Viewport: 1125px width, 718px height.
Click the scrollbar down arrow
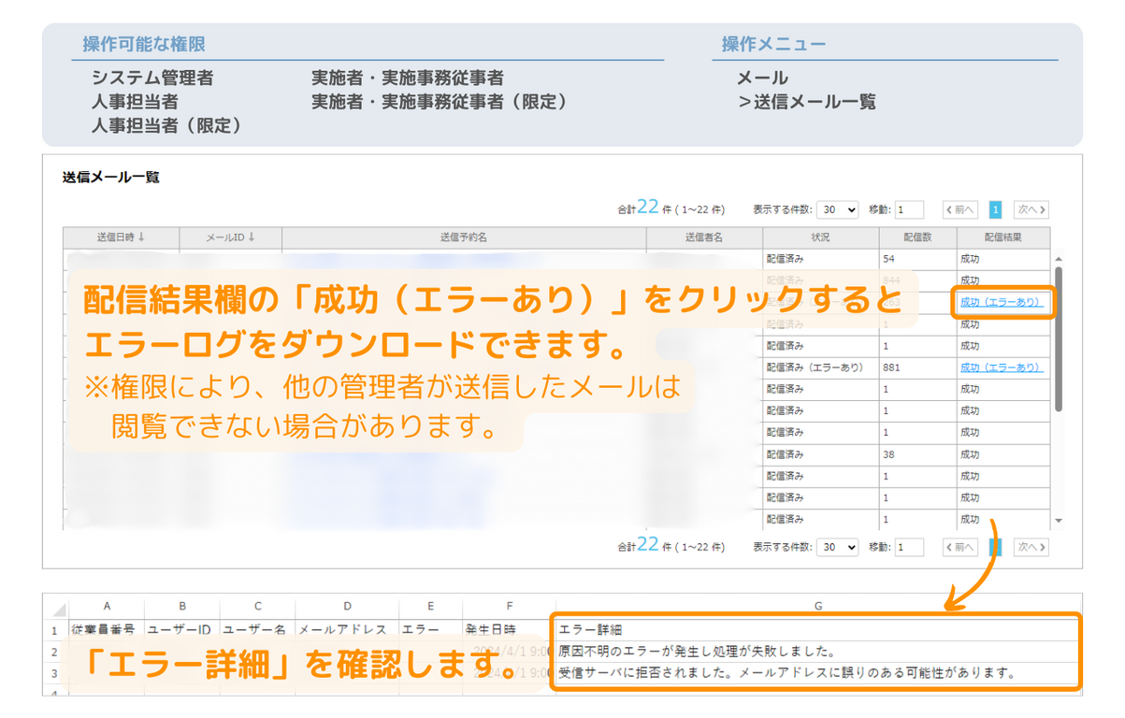[x=1057, y=521]
